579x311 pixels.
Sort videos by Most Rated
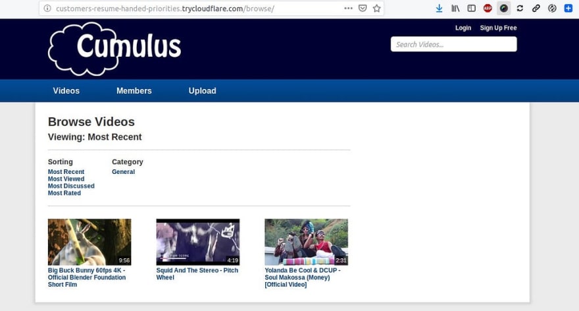[x=64, y=192]
